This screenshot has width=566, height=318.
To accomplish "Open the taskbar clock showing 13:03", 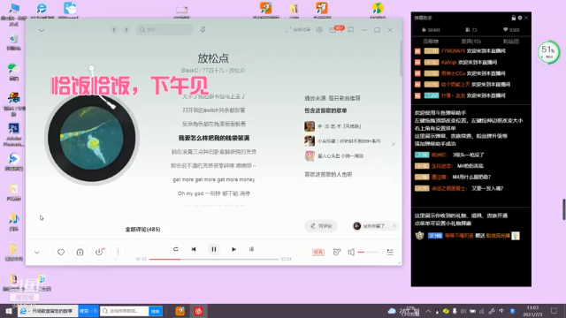I will coord(533,311).
